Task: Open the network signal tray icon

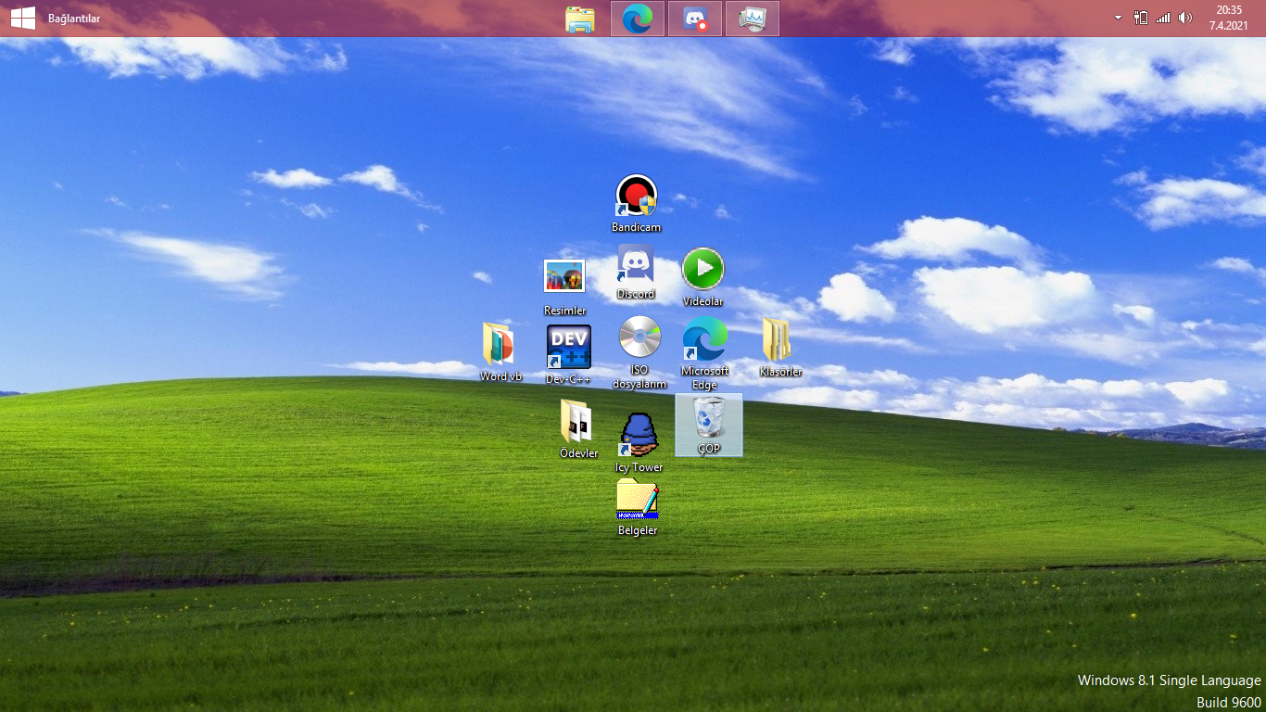Action: [1163, 18]
